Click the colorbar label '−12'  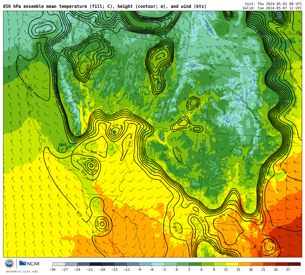pos(127,270)
